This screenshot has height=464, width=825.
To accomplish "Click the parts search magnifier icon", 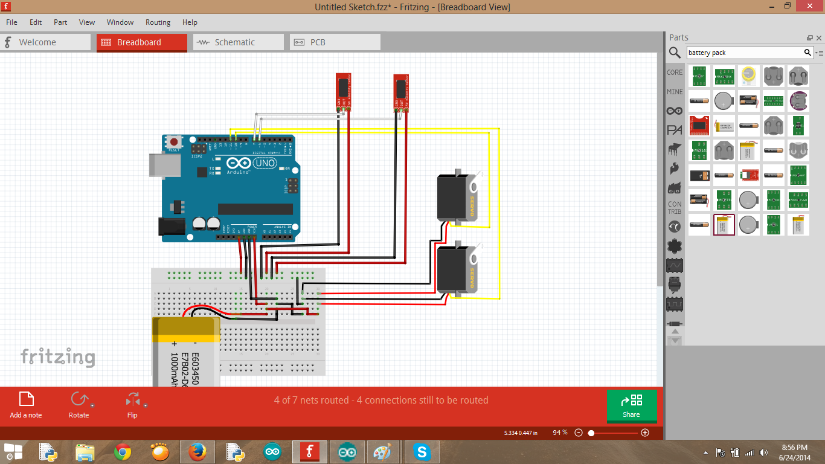I will coord(675,53).
